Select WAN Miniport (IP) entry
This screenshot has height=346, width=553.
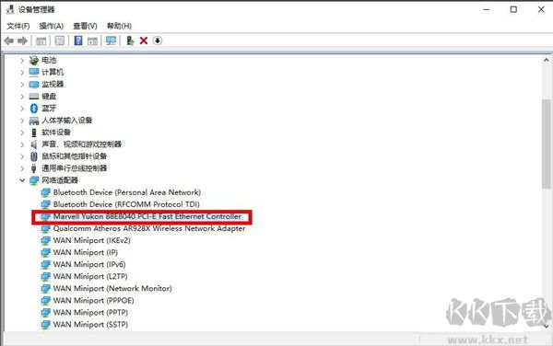click(x=86, y=252)
